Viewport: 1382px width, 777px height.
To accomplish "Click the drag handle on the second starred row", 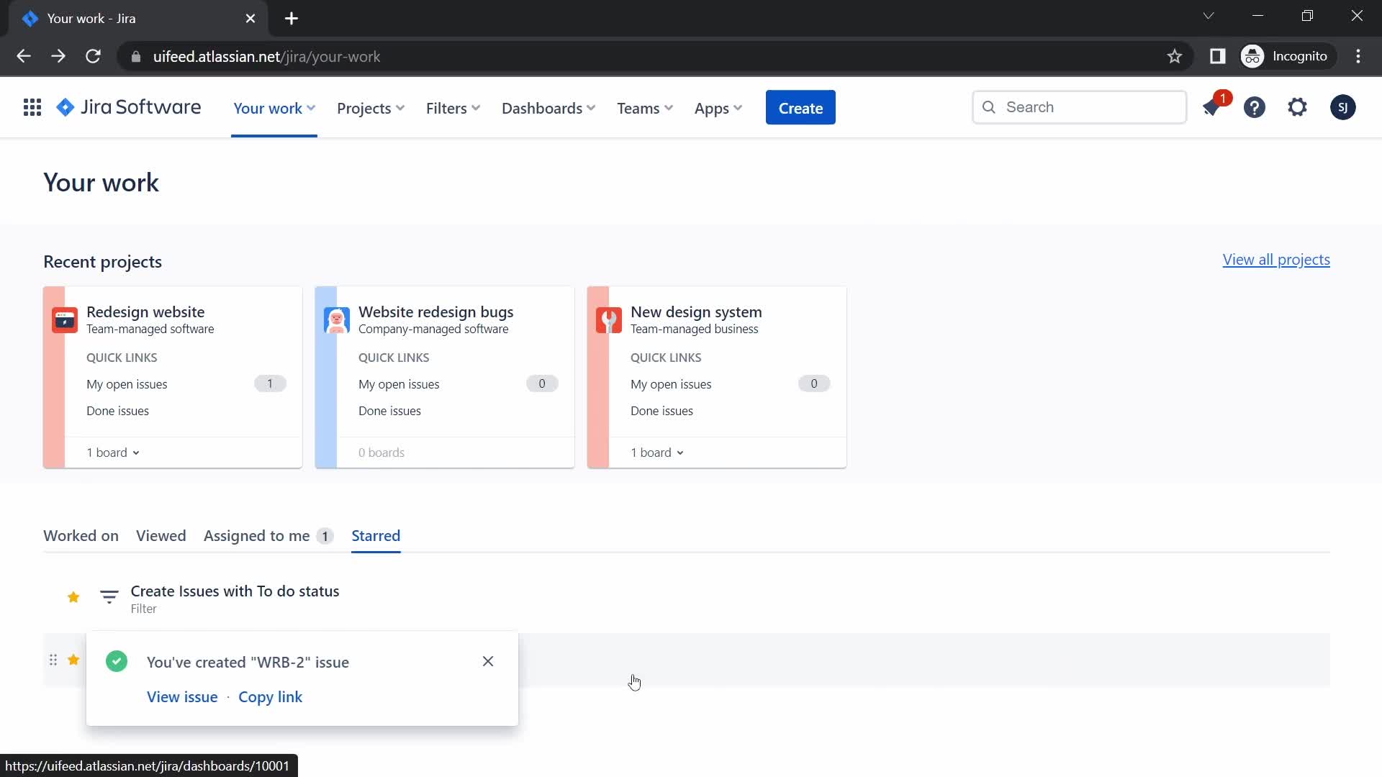I will point(53,660).
